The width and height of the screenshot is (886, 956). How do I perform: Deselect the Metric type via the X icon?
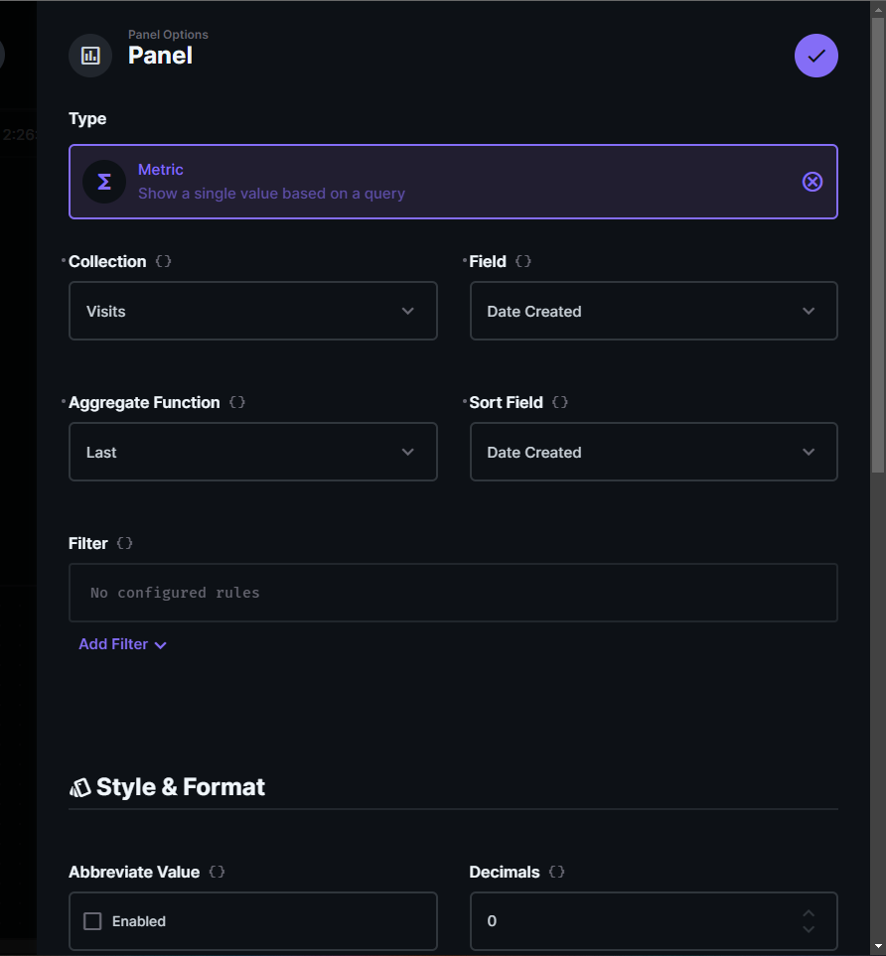click(x=812, y=182)
